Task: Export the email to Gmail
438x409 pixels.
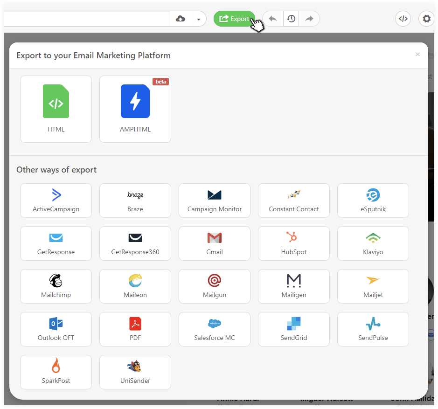Action: tap(215, 243)
